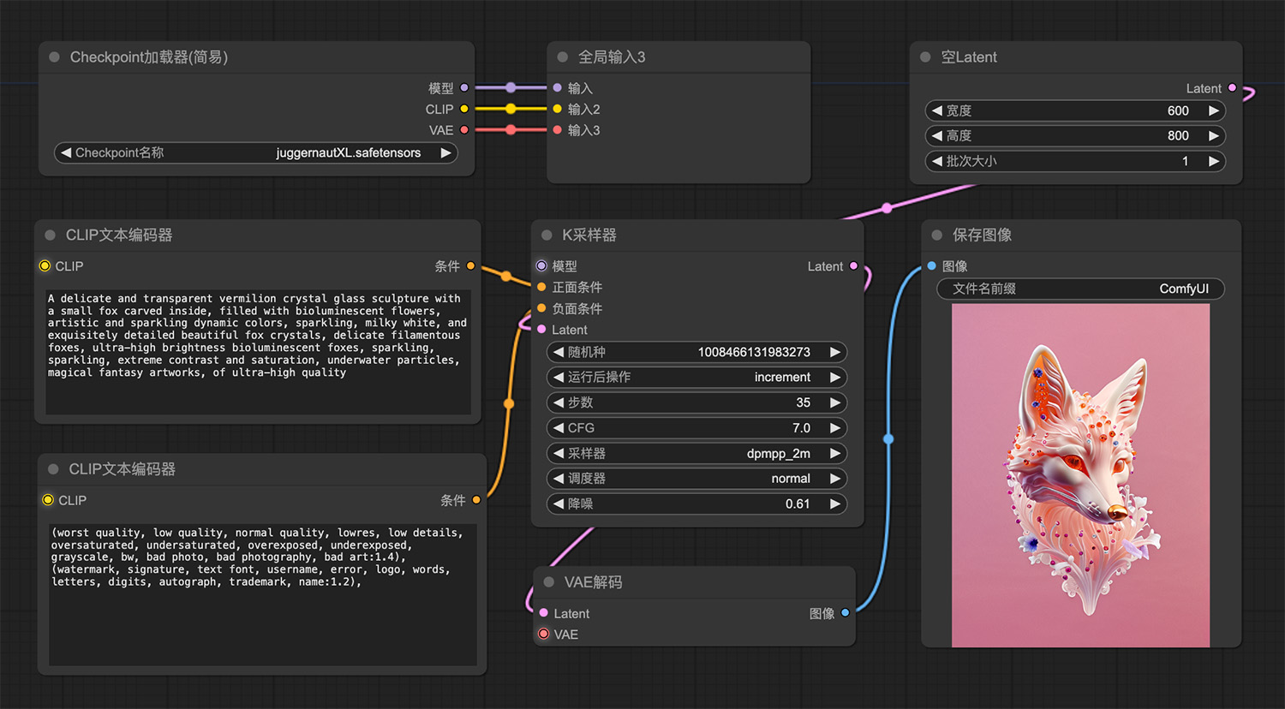Increase 步数 with its right arrow
Screen dimensions: 1285x709
coord(834,402)
